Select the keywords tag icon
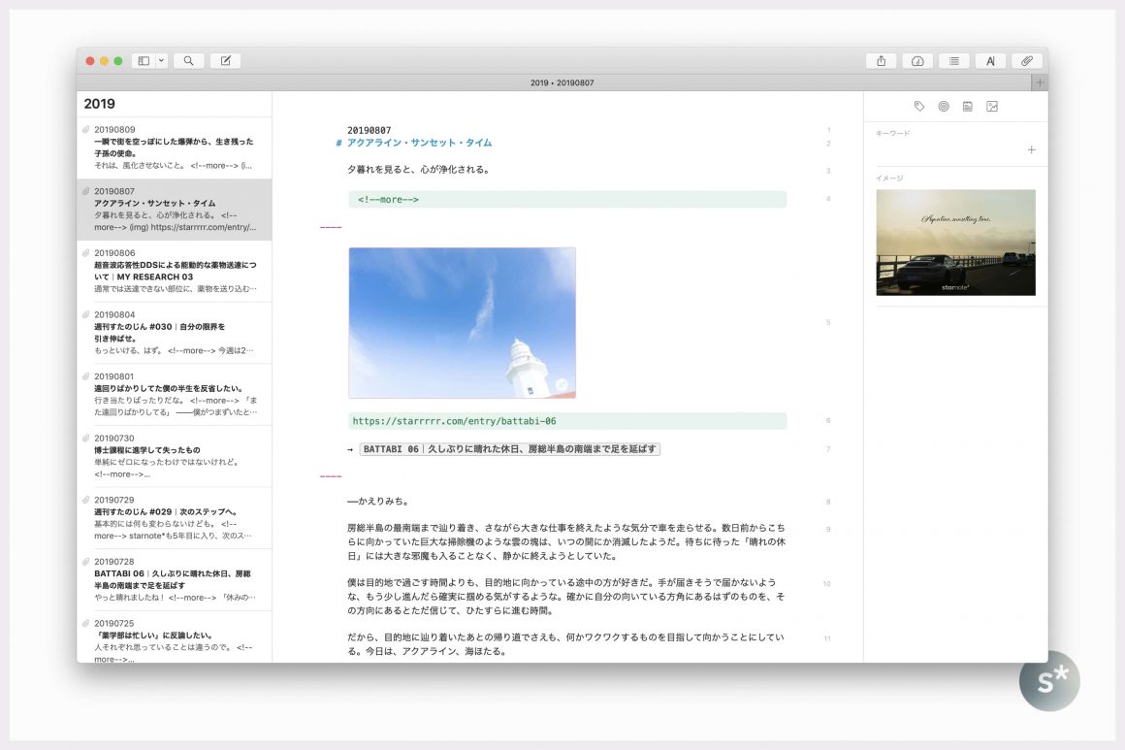 (919, 107)
